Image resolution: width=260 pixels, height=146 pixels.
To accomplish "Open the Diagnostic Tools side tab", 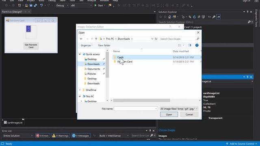I will [x=256, y=18].
